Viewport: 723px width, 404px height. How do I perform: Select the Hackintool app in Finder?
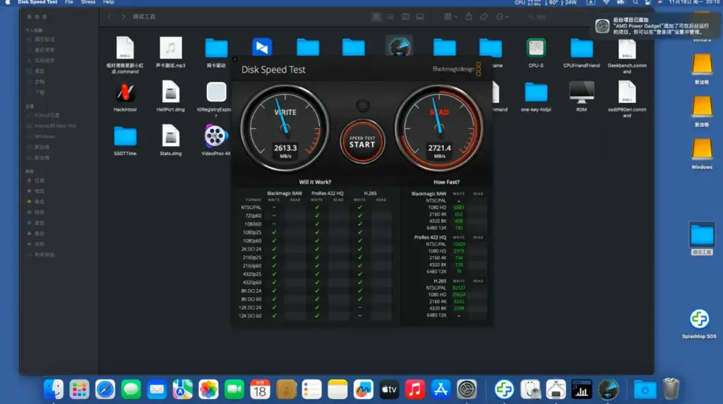pos(125,98)
